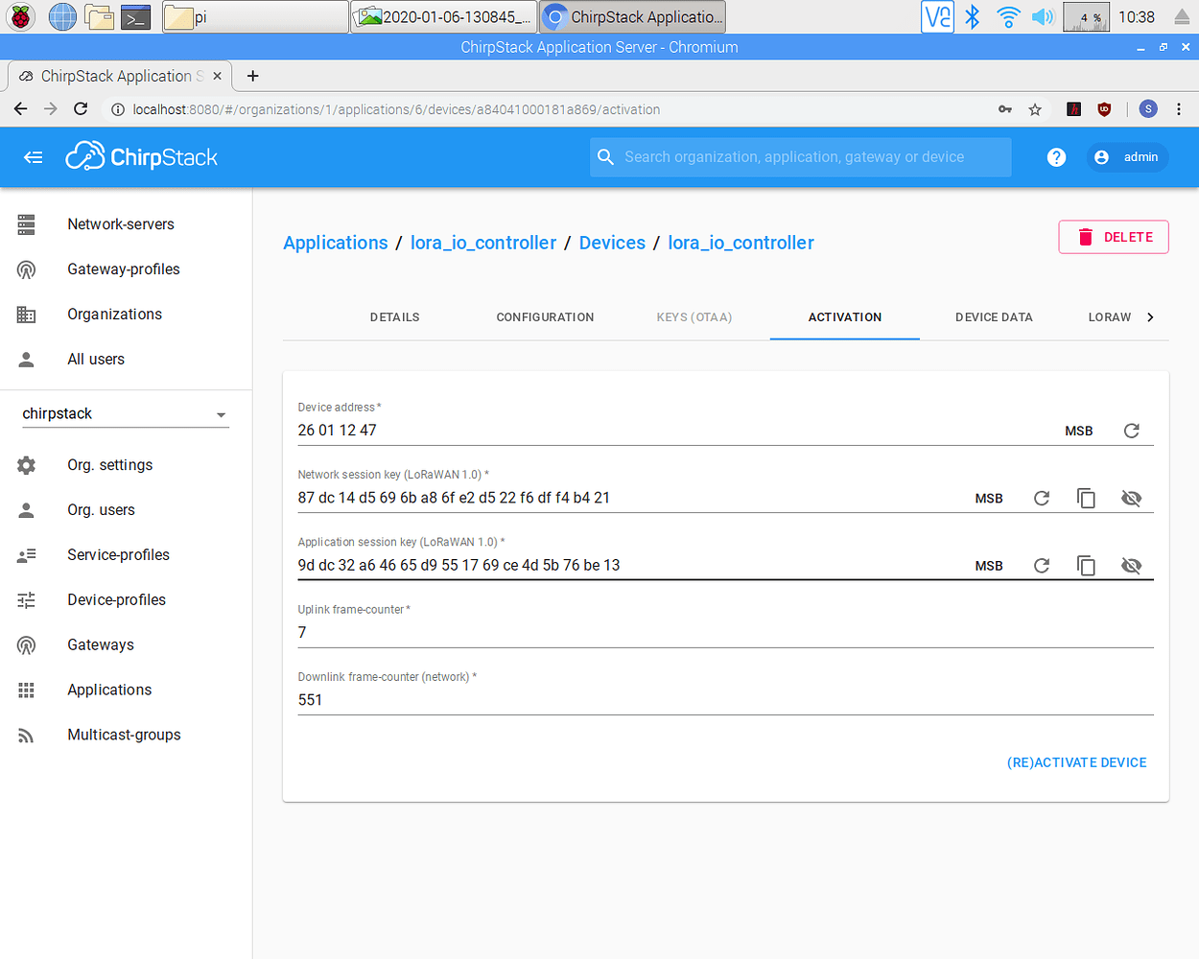The width and height of the screenshot is (1199, 959).
Task: Select the ACTIVATION tab
Action: point(845,317)
